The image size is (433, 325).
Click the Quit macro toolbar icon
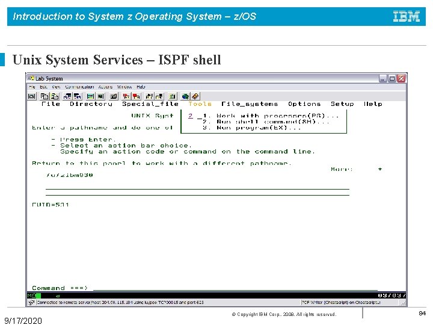pos(159,96)
